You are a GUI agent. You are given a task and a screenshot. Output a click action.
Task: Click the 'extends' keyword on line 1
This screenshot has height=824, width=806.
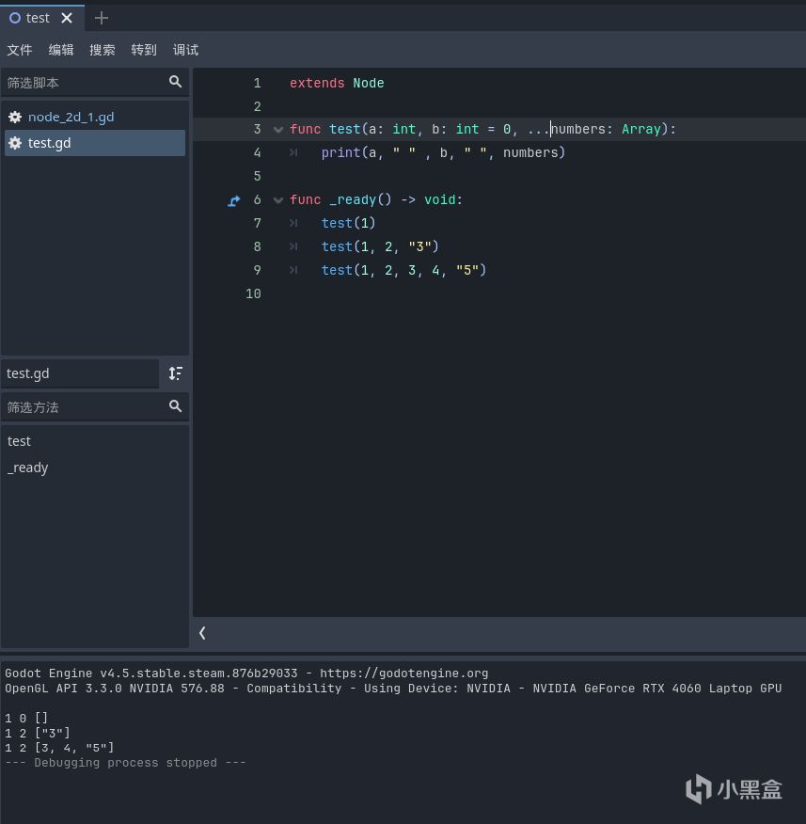317,83
